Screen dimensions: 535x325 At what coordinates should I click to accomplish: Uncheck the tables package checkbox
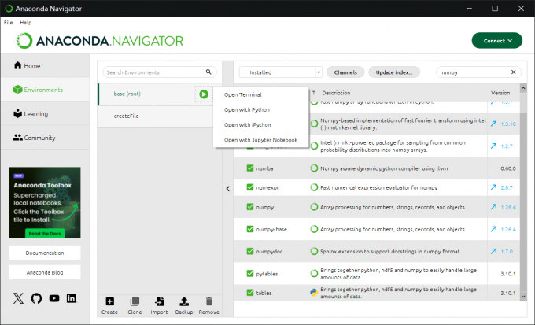click(250, 293)
